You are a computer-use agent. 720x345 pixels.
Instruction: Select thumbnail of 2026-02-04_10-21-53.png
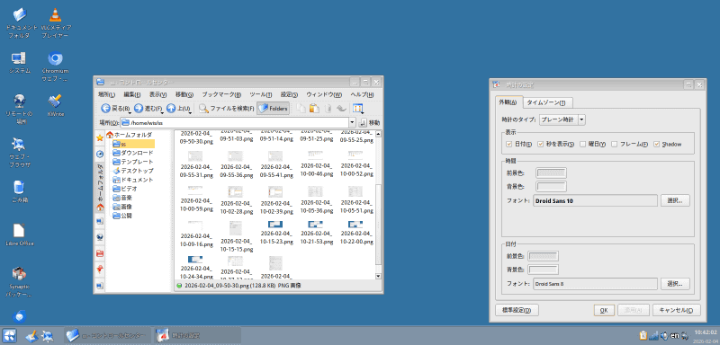pyautogui.click(x=316, y=225)
